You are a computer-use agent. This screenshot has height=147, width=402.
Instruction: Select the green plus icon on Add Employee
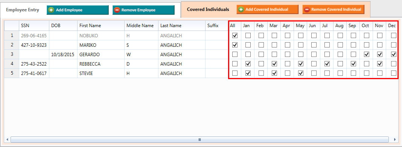tap(51, 10)
